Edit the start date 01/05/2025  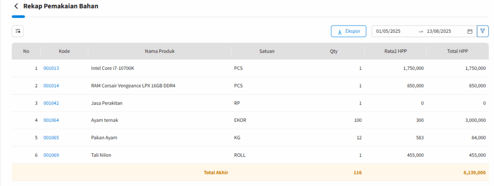[388, 31]
